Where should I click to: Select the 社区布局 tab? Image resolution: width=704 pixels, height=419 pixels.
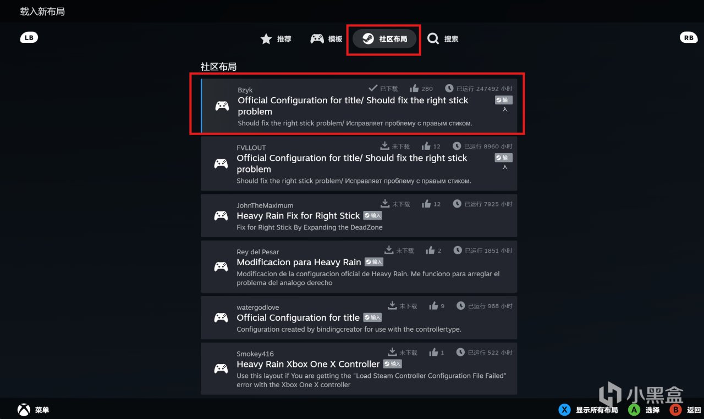pos(384,39)
